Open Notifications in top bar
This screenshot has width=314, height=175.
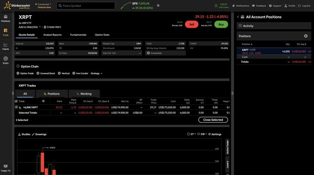[x=241, y=6]
